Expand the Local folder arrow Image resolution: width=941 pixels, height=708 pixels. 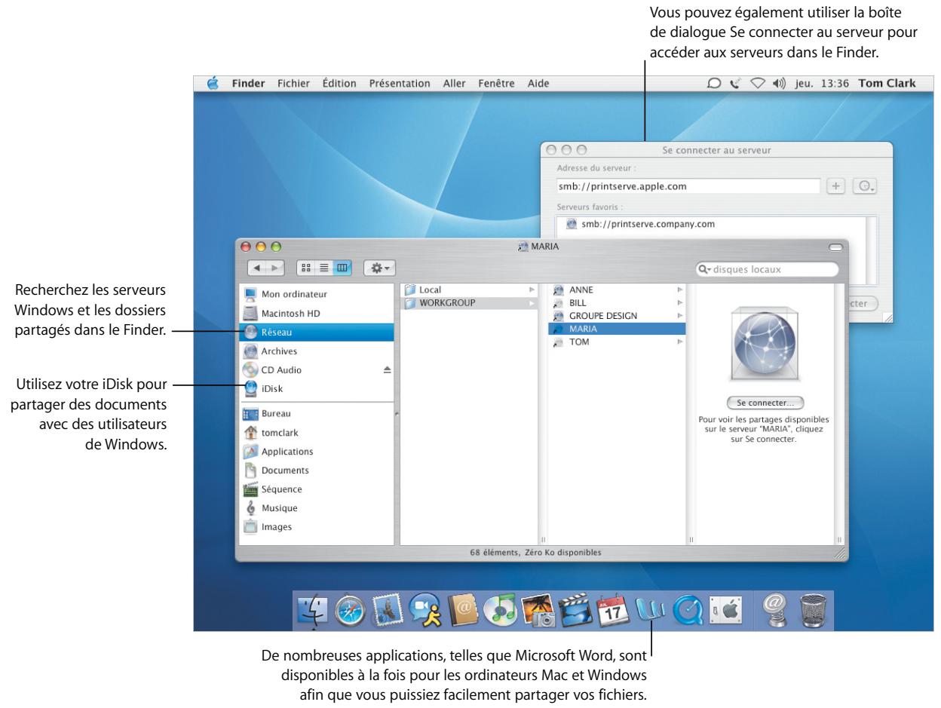[532, 290]
